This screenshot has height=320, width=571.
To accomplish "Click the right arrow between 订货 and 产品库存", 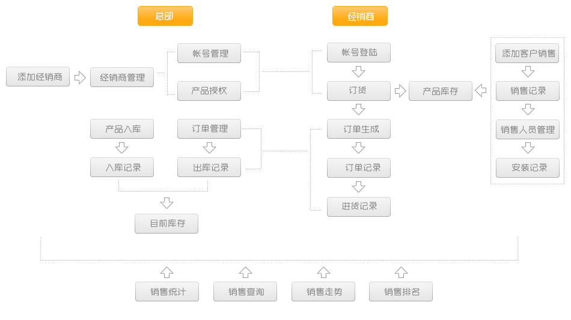I will tap(400, 91).
